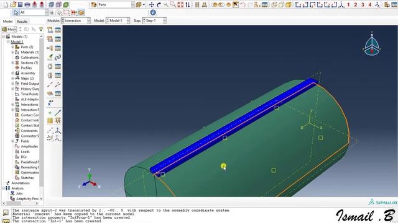
Task: Open the Model dropdown showing Model-1
Action: 118,20
